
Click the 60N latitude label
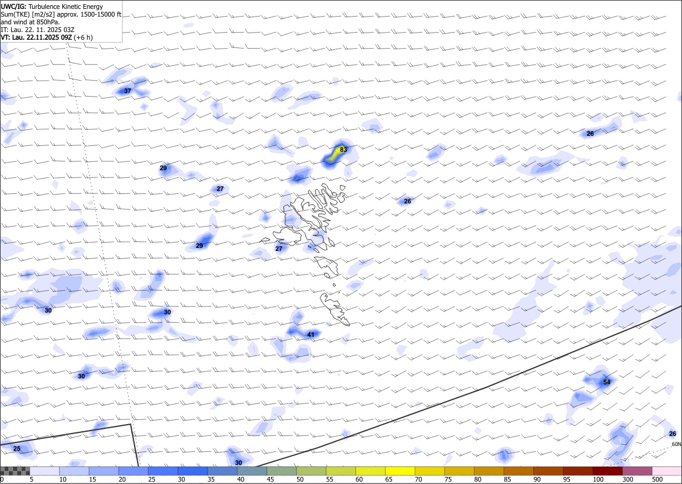click(676, 444)
